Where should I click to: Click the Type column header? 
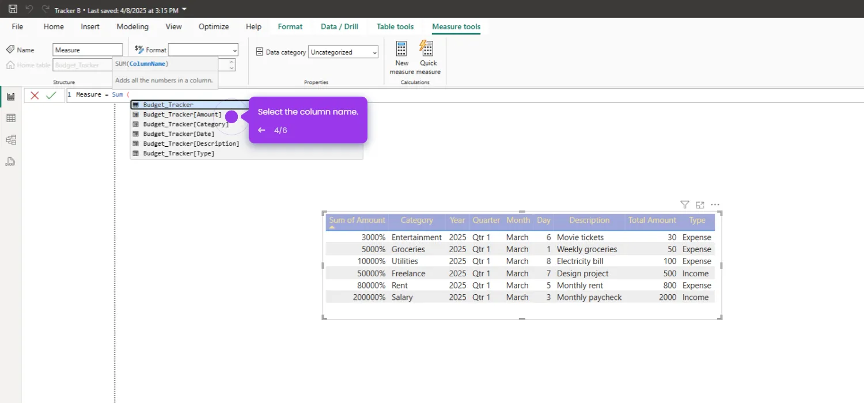point(697,220)
